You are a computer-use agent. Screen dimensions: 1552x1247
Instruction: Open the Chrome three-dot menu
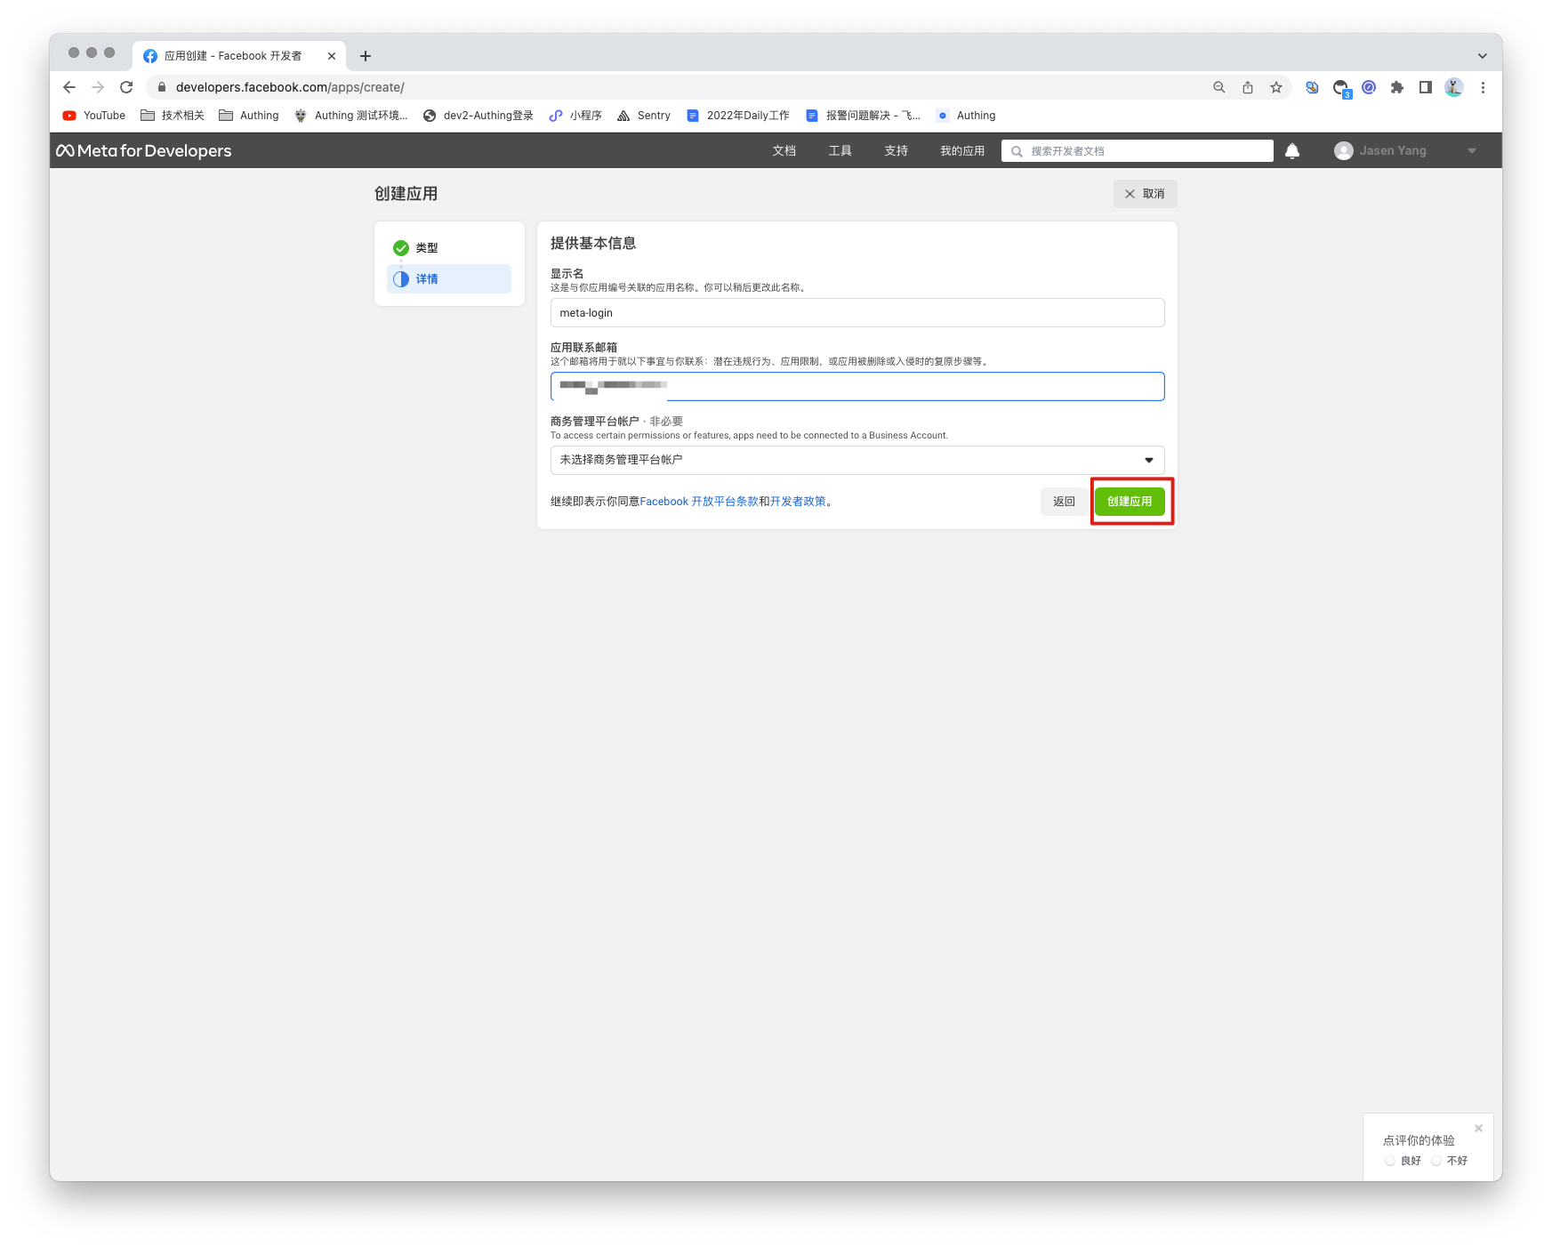(x=1483, y=87)
